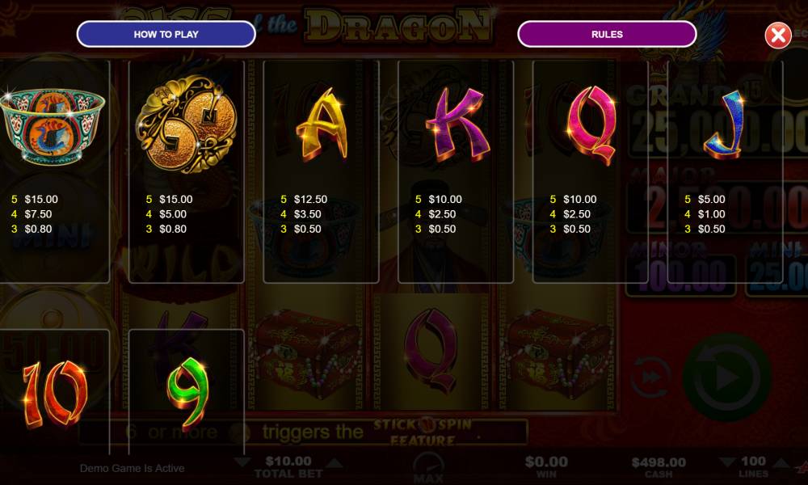The height and width of the screenshot is (485, 808).
Task: Select the gold coins symbol
Action: 186,124
